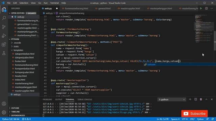This screenshot has width=216, height=121.
Task: Expand the .vscode folder
Action: pos(24,43)
